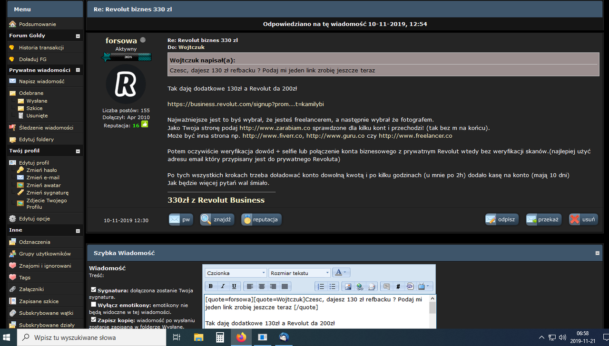Image resolution: width=609 pixels, height=346 pixels.
Task: Open Edytuj opcje
Action: click(x=34, y=219)
